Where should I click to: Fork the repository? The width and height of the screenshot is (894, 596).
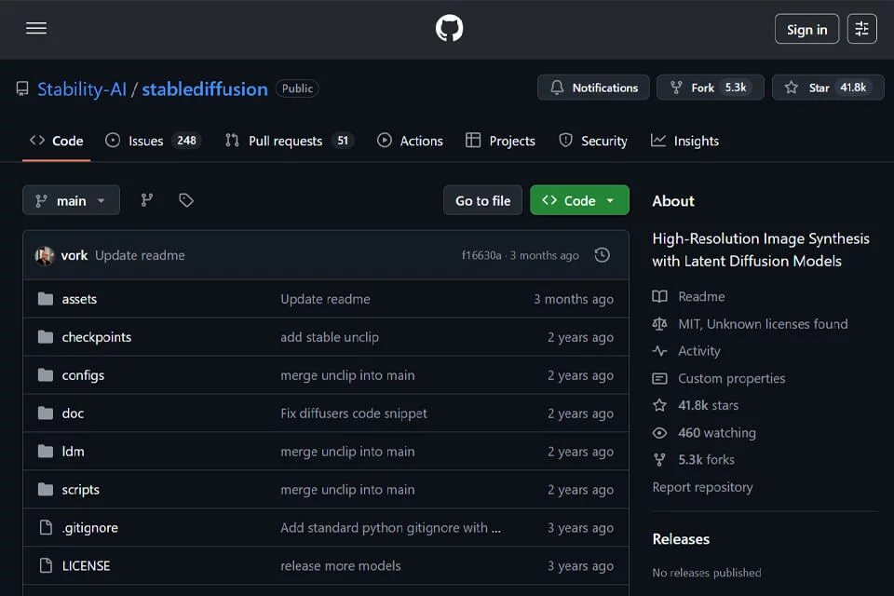[x=710, y=88]
